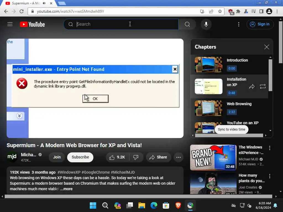Image resolution: width=283 pixels, height=212 pixels.
Task: Go back in browser history
Action: pyautogui.click(x=6, y=11)
